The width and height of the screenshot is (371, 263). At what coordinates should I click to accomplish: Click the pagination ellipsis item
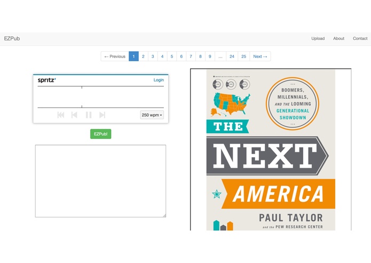(x=220, y=56)
